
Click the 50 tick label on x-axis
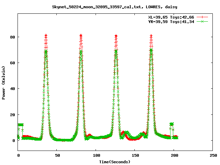57,155
